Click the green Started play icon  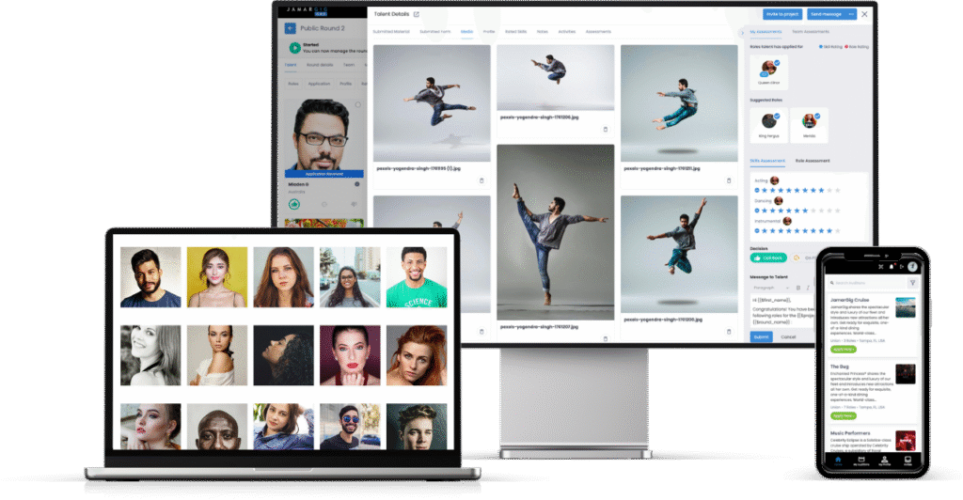295,48
